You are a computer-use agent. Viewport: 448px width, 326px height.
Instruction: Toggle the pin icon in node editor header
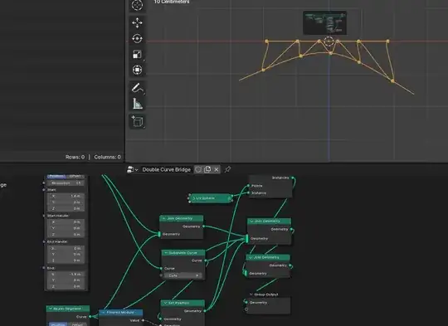[227, 170]
